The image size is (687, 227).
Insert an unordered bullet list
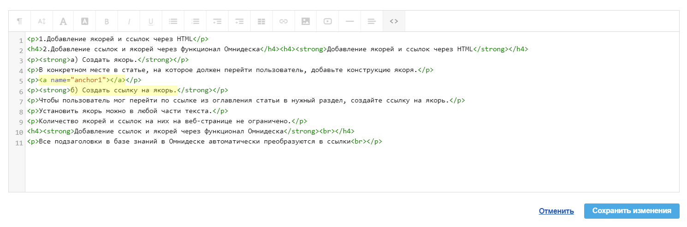click(173, 21)
